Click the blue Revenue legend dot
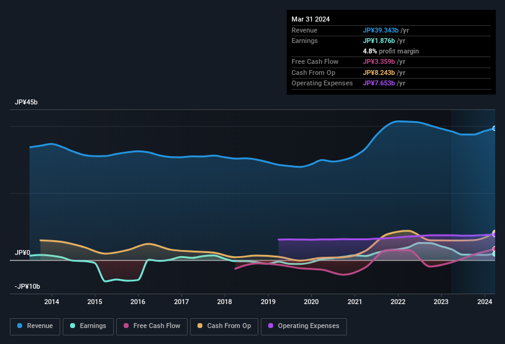The width and height of the screenshot is (505, 344). pos(20,326)
